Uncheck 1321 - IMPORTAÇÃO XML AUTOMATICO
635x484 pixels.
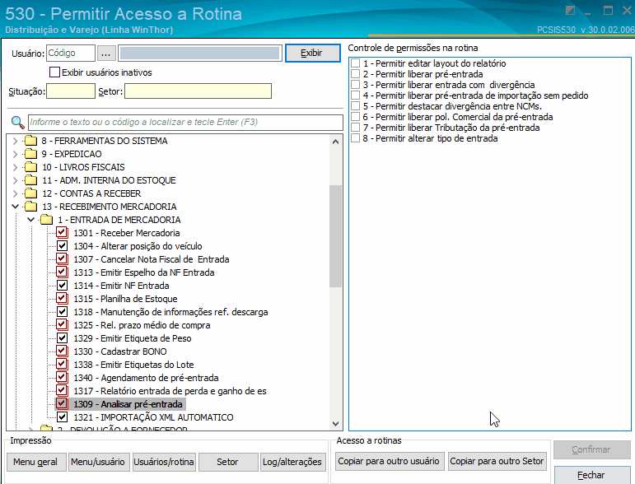(62, 417)
